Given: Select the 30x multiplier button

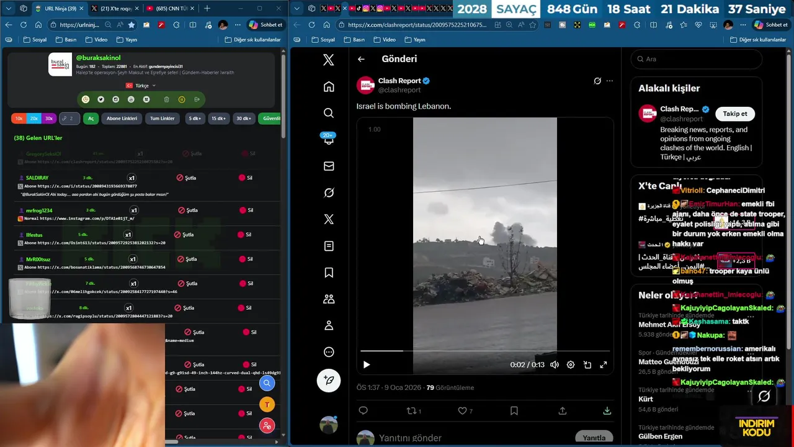Looking at the screenshot, I should pyautogui.click(x=48, y=119).
